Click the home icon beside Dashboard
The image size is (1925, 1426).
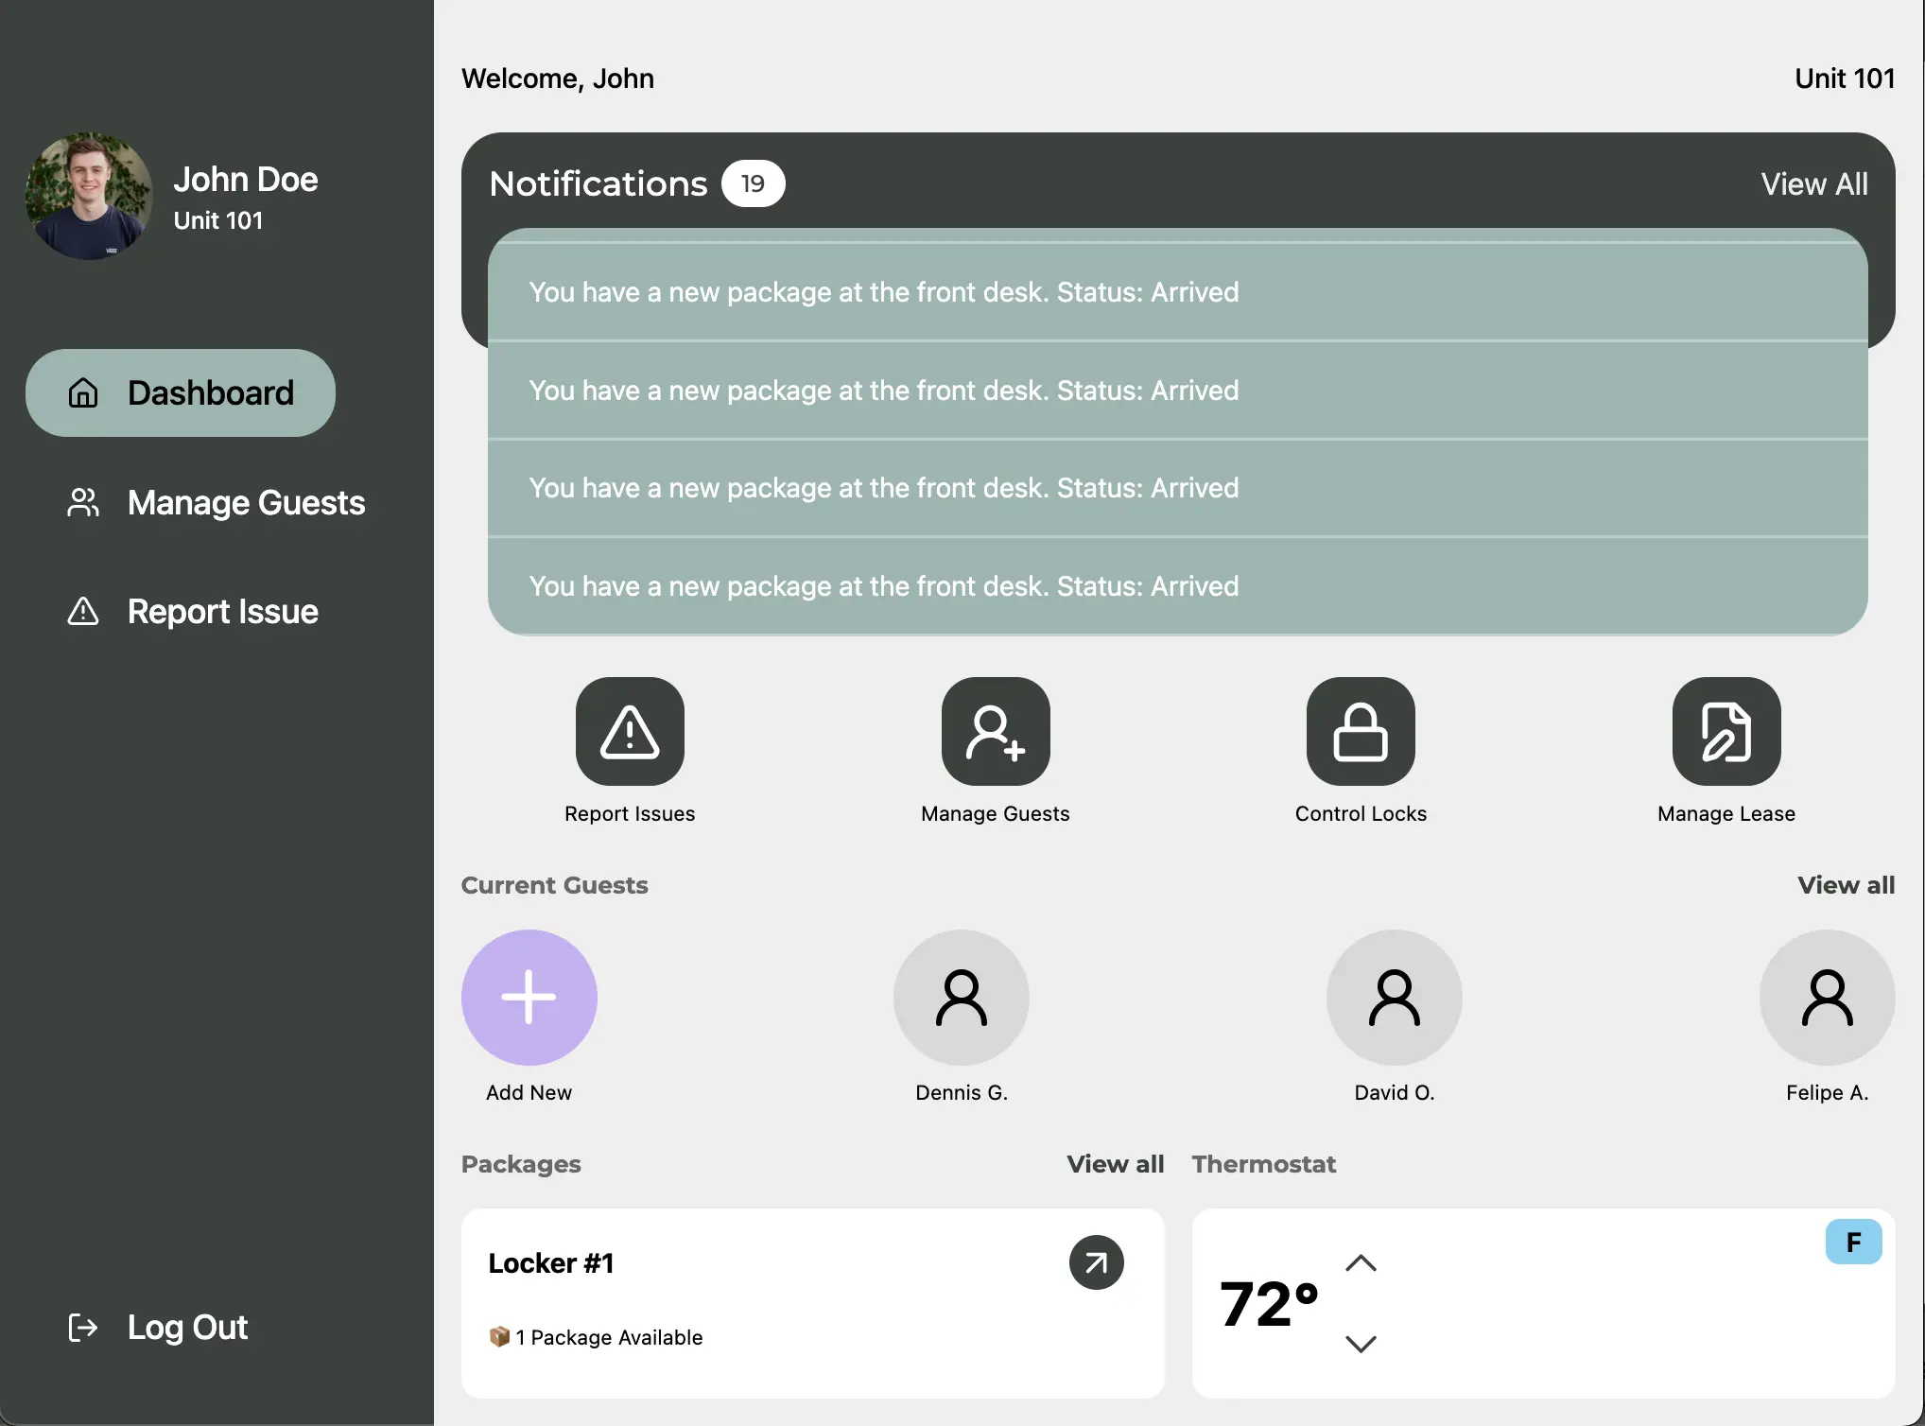[x=83, y=392]
